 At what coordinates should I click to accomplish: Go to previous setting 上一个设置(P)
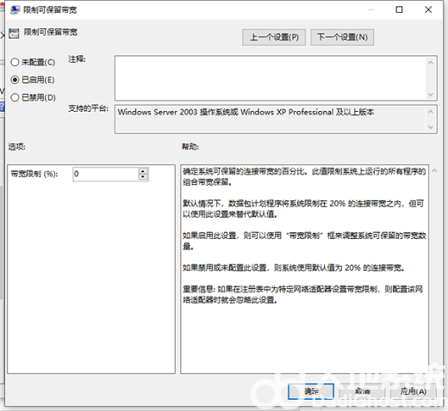tap(274, 37)
